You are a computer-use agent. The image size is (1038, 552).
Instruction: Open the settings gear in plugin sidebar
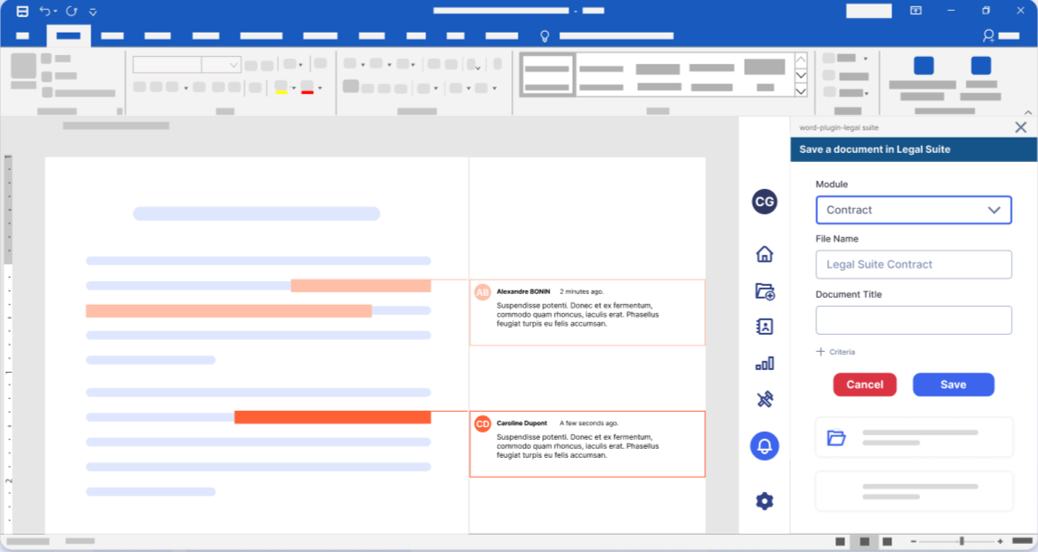tap(765, 501)
